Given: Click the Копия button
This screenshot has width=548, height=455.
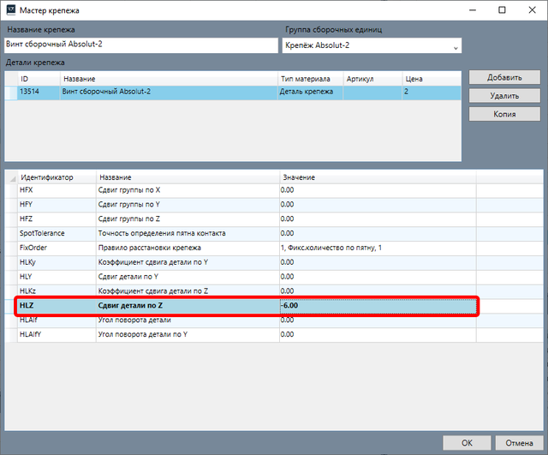Looking at the screenshot, I should [x=504, y=114].
